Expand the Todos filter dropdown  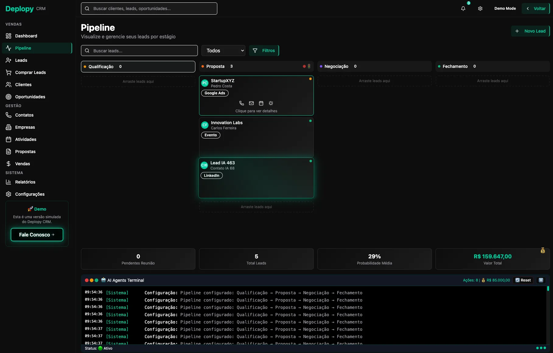223,51
